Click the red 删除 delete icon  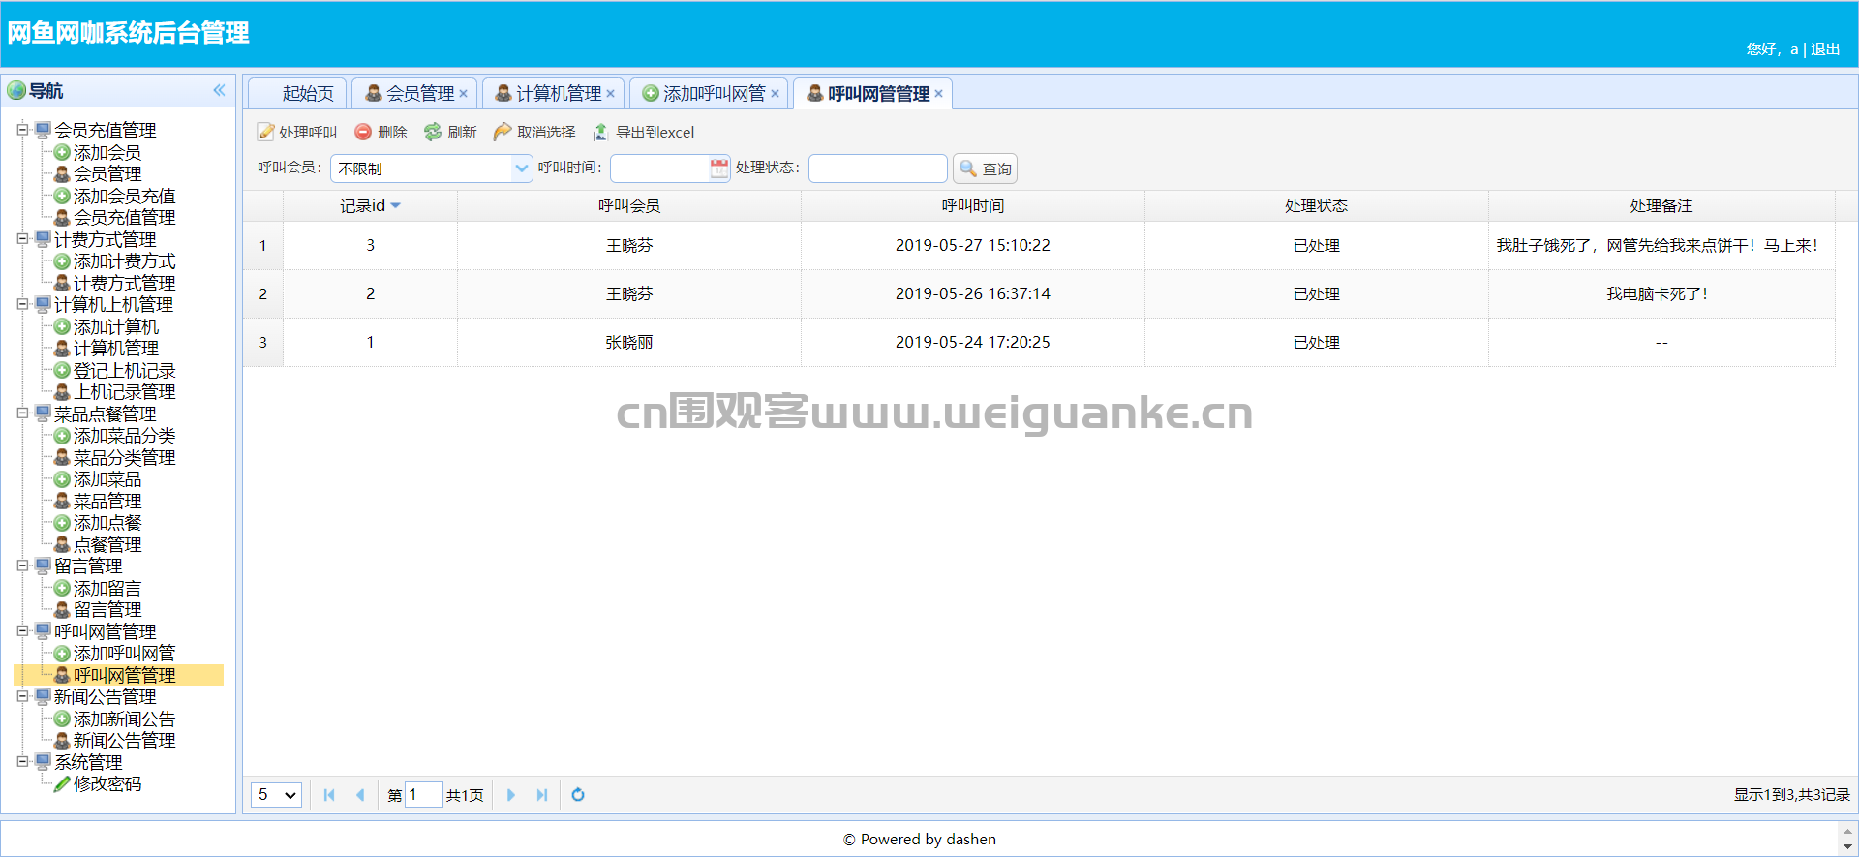click(363, 132)
